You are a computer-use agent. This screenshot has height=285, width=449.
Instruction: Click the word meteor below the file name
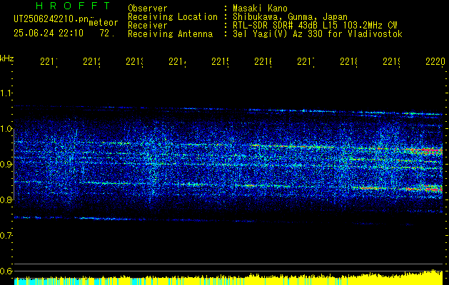[x=104, y=23]
